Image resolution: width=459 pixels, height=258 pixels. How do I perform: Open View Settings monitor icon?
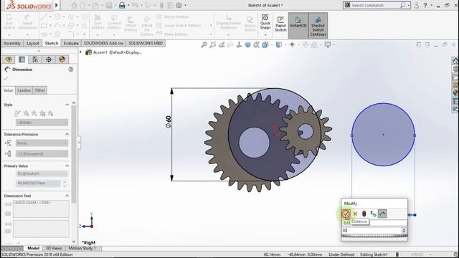(328, 44)
